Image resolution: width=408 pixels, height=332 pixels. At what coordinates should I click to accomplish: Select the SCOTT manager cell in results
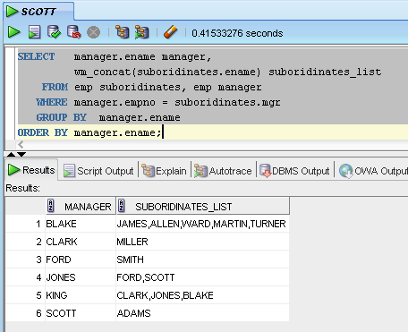(81, 313)
